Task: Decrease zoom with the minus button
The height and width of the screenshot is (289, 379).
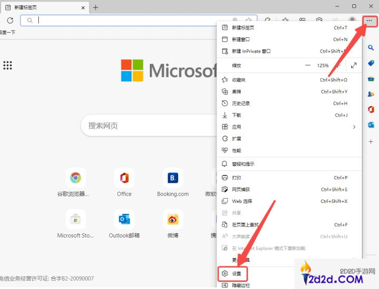Action: click(x=308, y=65)
